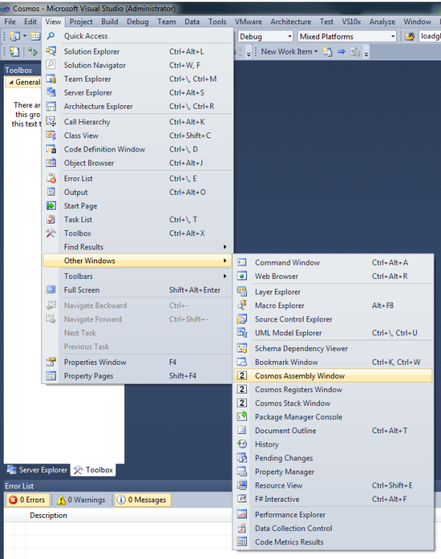Click the Data Collection Control icon
The height and width of the screenshot is (559, 441).
click(242, 528)
